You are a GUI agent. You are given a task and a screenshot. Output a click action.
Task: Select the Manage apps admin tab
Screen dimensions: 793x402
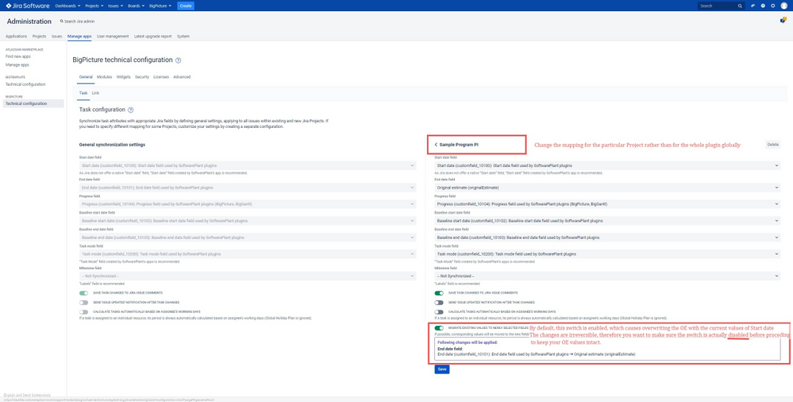80,37
